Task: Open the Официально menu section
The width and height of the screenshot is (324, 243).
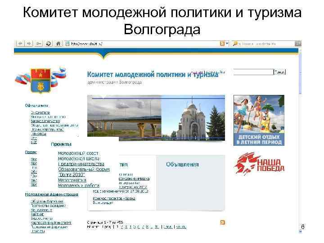Action: pyautogui.click(x=36, y=105)
